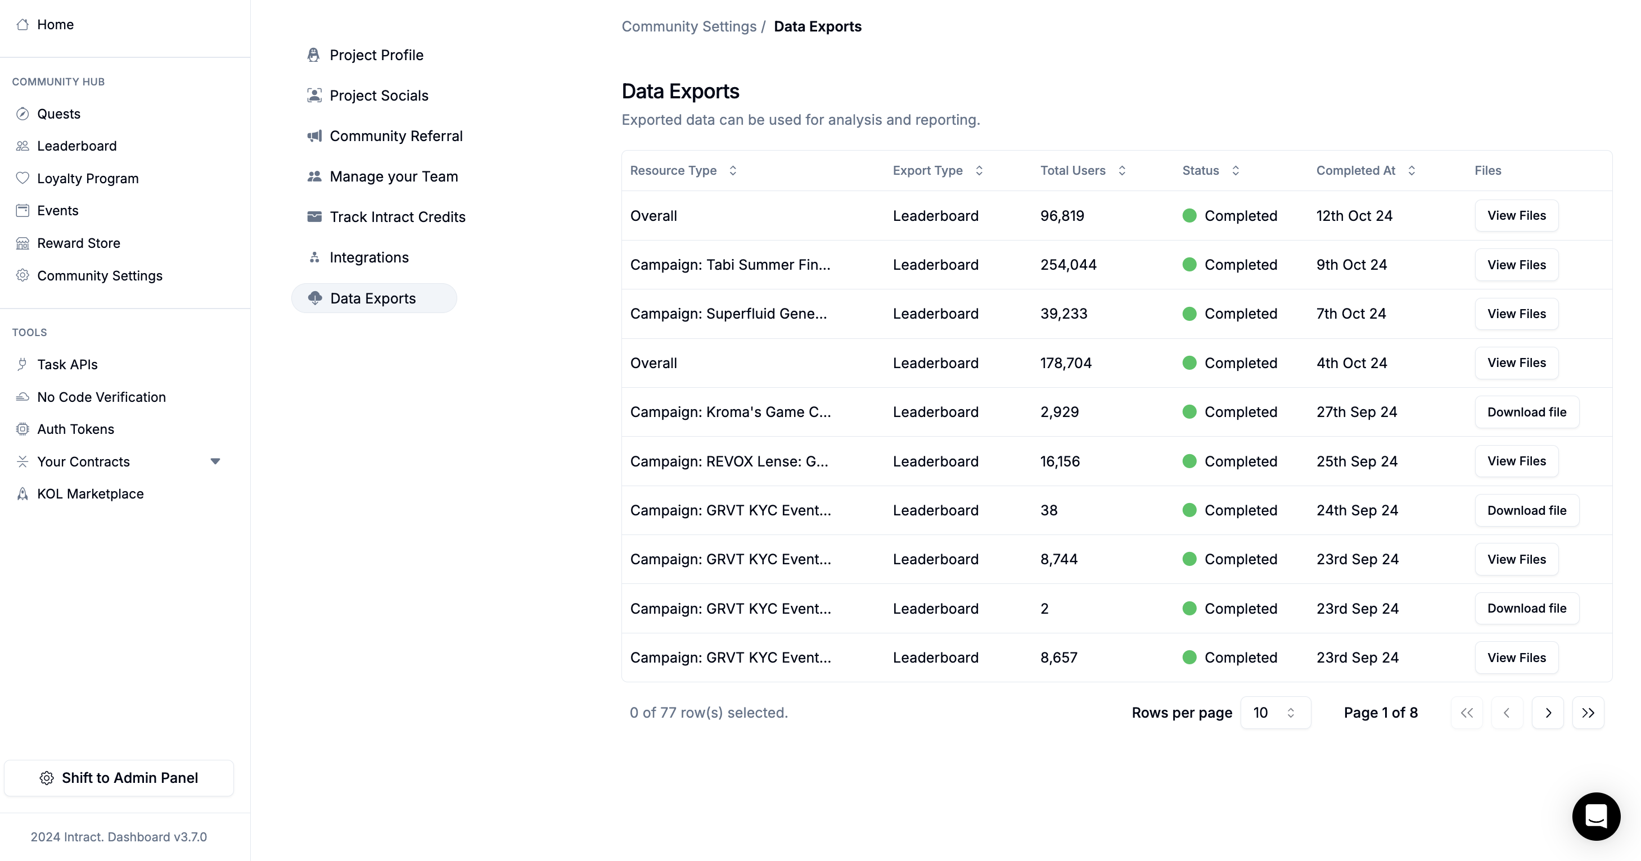Click the Track Intract Credits card icon

pos(314,216)
